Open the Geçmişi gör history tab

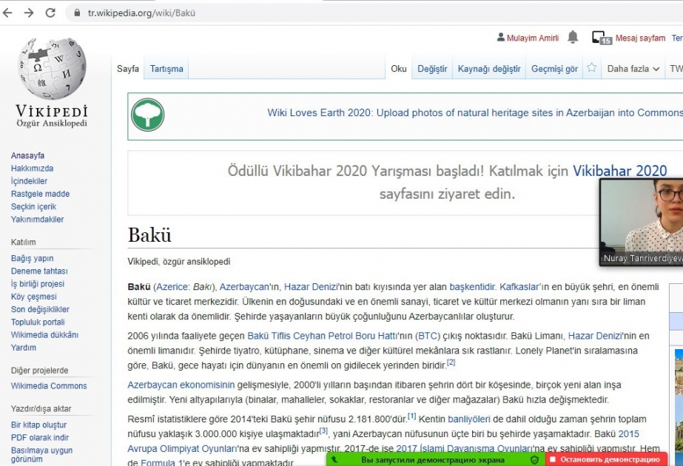pos(554,68)
